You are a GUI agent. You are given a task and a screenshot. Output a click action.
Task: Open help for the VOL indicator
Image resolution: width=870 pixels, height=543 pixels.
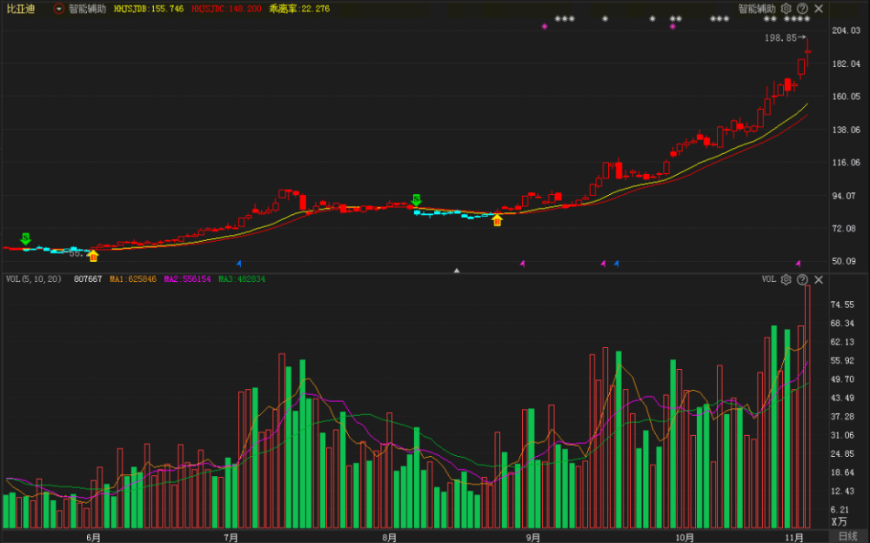[802, 279]
